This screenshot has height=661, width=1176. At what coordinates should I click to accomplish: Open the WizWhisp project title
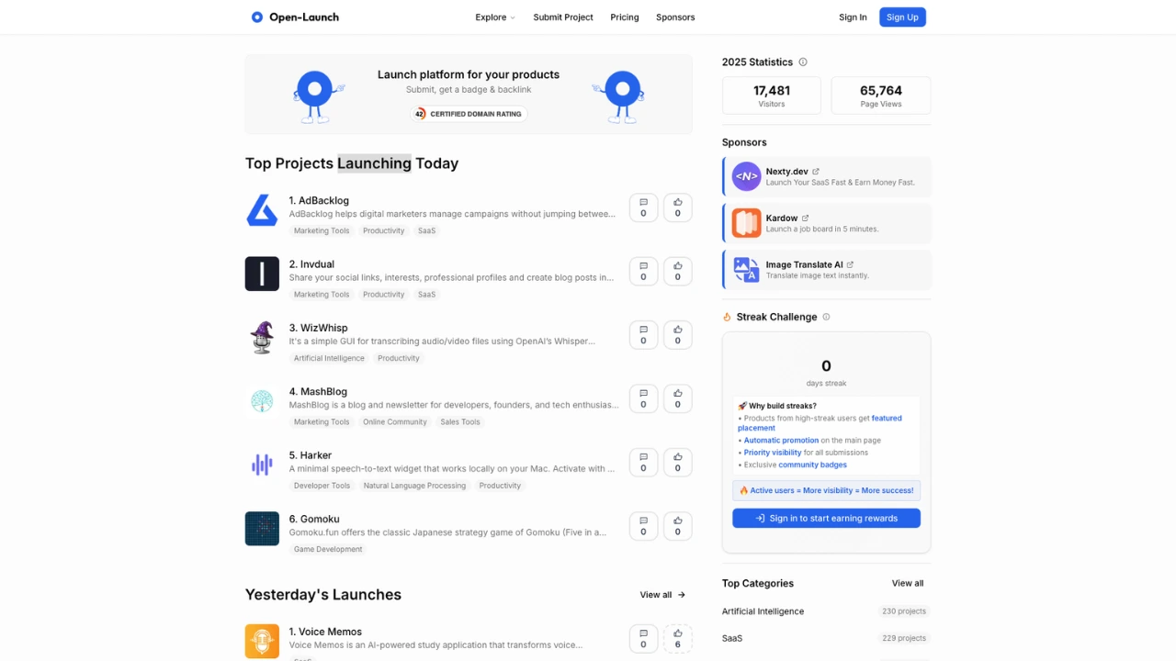pos(318,328)
